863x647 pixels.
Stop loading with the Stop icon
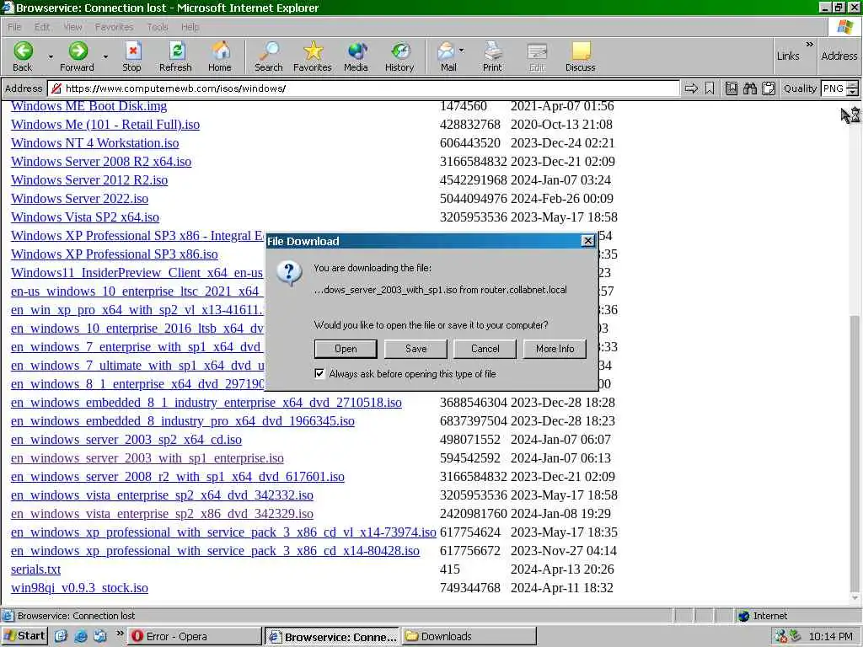132,51
